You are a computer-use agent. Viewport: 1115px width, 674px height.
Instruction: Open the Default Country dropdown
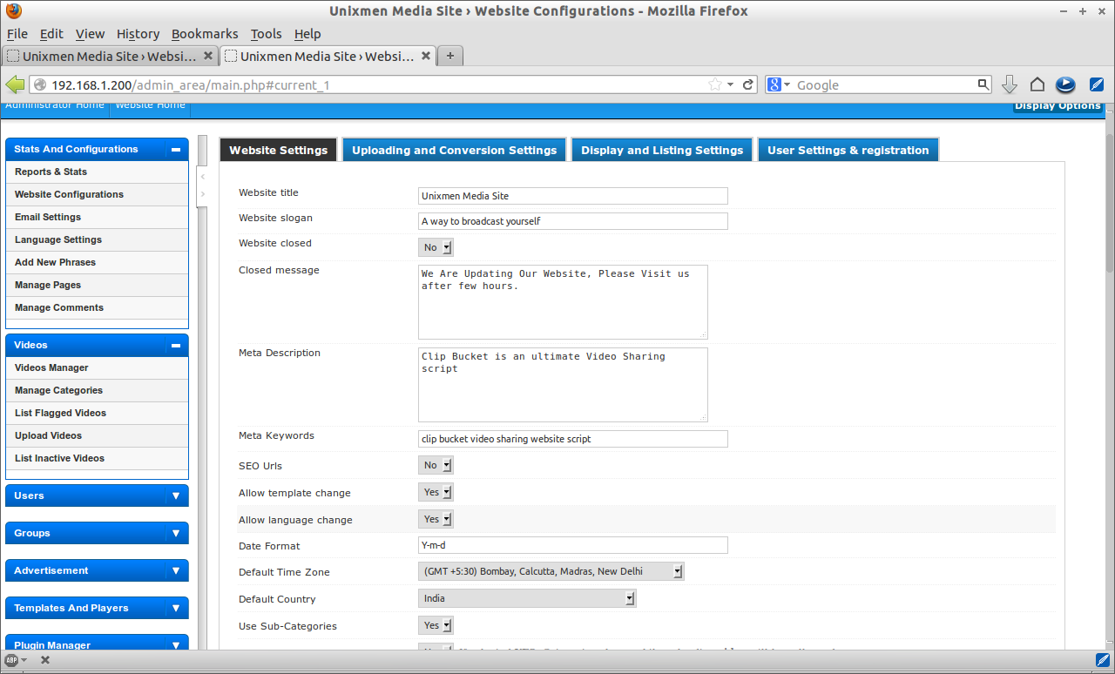527,598
